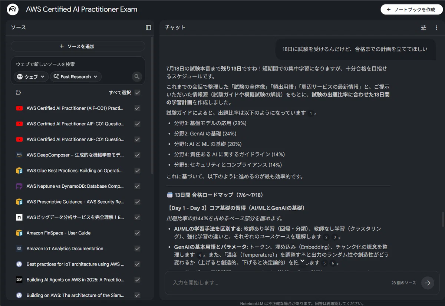The height and width of the screenshot is (306, 445).
Task: Uncheck AWS Certified AI Practitioner (AIF-C01) Practi... source
Action: click(138, 108)
